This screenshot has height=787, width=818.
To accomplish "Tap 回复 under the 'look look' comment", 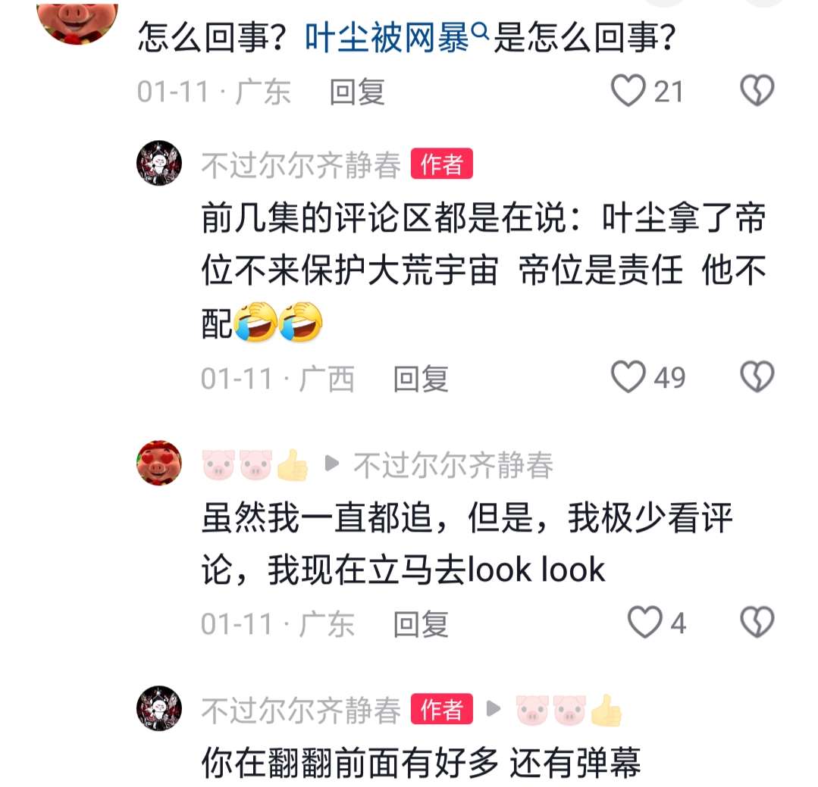I will (421, 624).
